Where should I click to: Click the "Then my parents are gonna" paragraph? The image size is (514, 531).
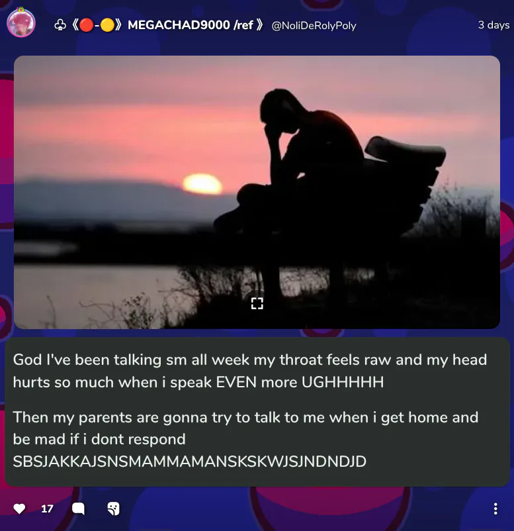click(245, 428)
